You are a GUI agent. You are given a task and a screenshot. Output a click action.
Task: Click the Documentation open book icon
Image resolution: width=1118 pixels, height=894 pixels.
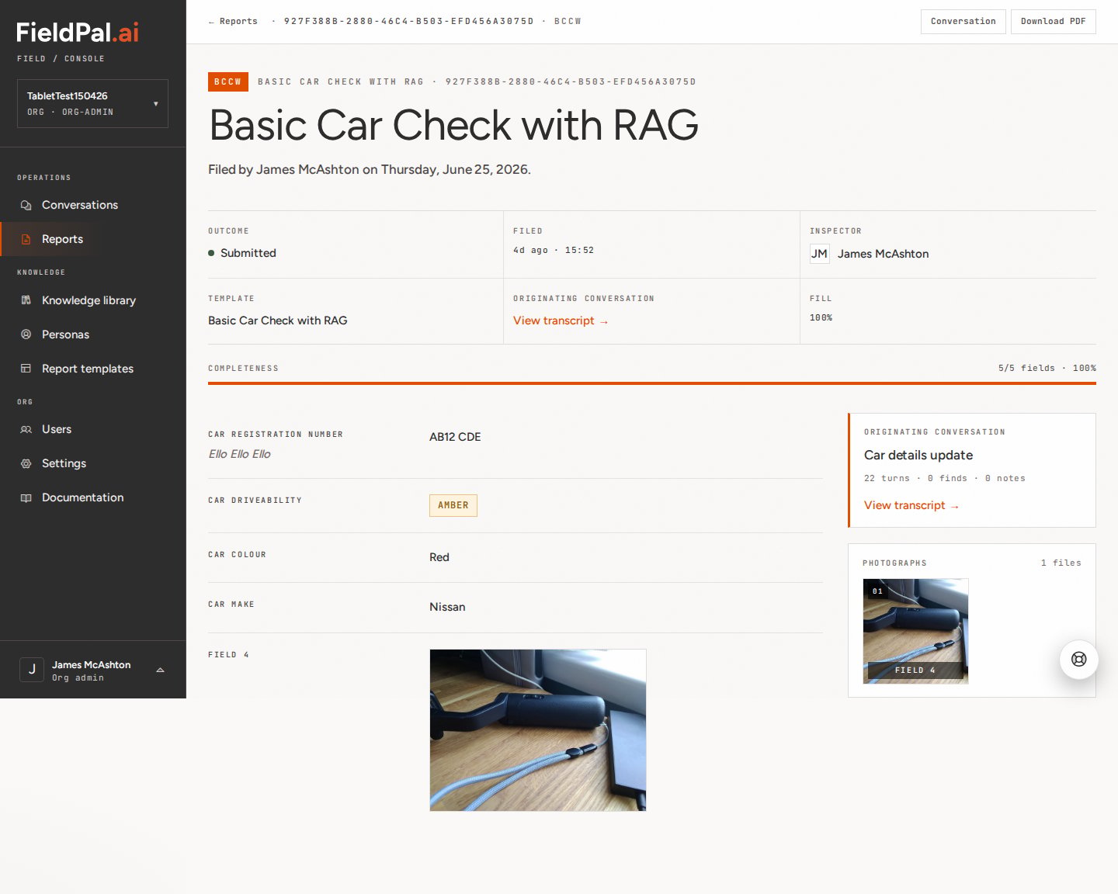pos(26,497)
